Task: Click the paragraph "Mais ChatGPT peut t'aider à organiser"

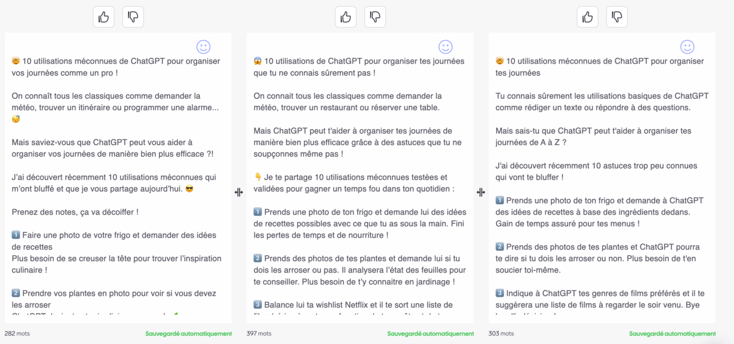Action: 358,142
